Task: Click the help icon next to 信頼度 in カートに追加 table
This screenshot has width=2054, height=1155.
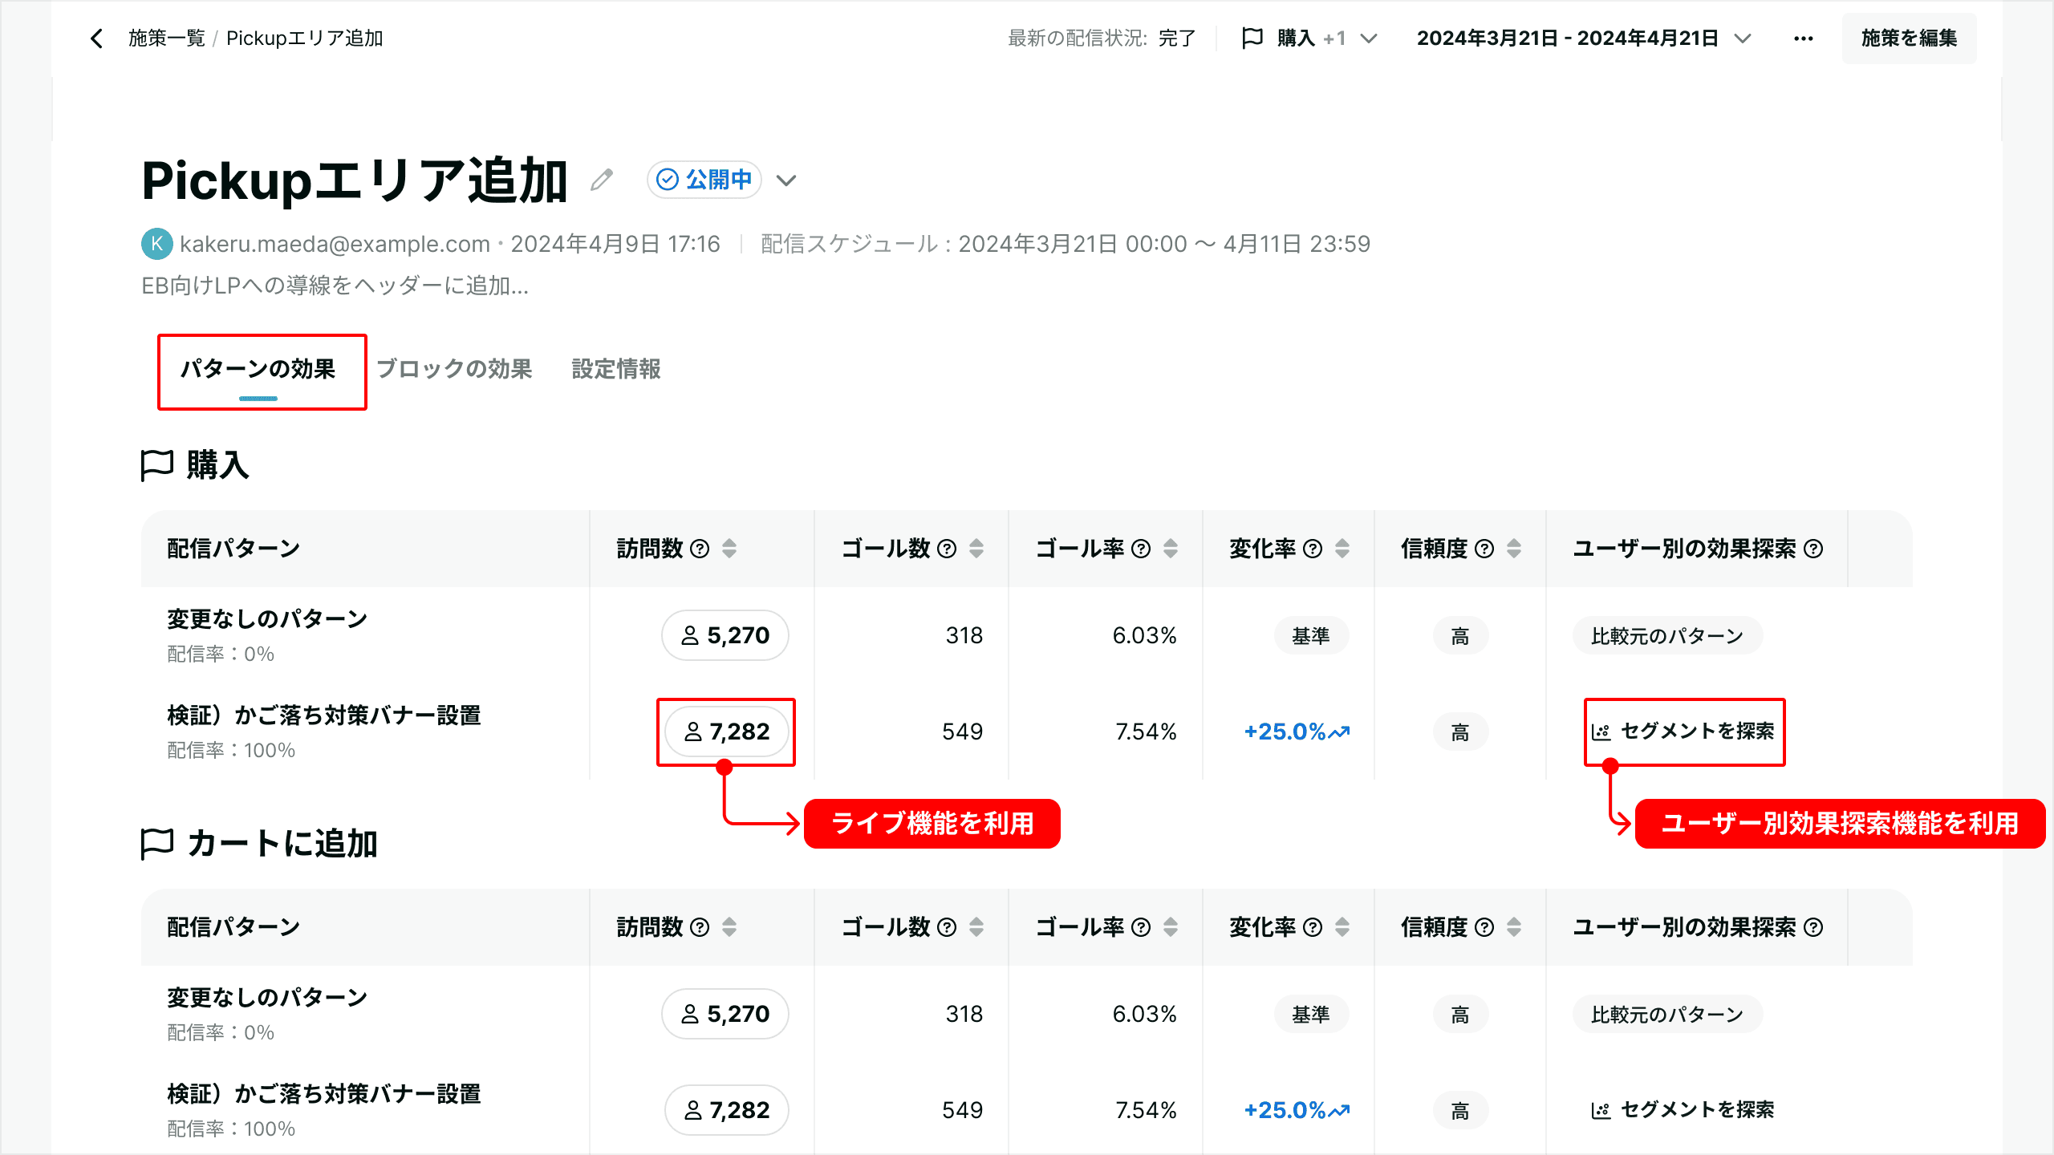Action: pos(1484,927)
